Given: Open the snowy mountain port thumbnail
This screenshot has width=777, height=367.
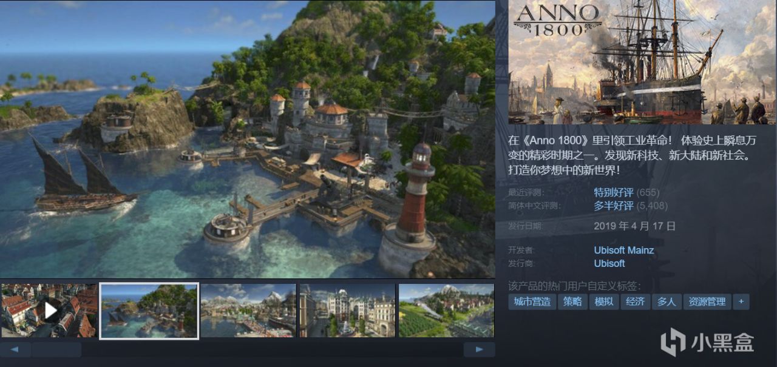Looking at the screenshot, I should tap(248, 310).
